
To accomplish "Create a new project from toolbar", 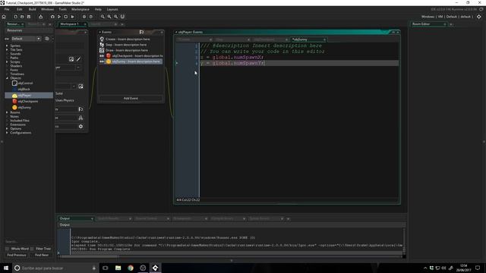I will [15, 17].
